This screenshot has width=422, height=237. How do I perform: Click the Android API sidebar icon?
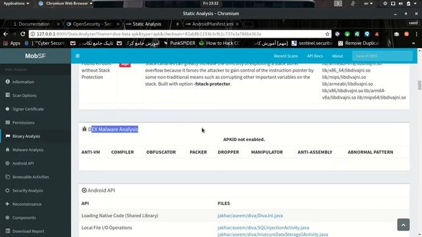click(7, 163)
